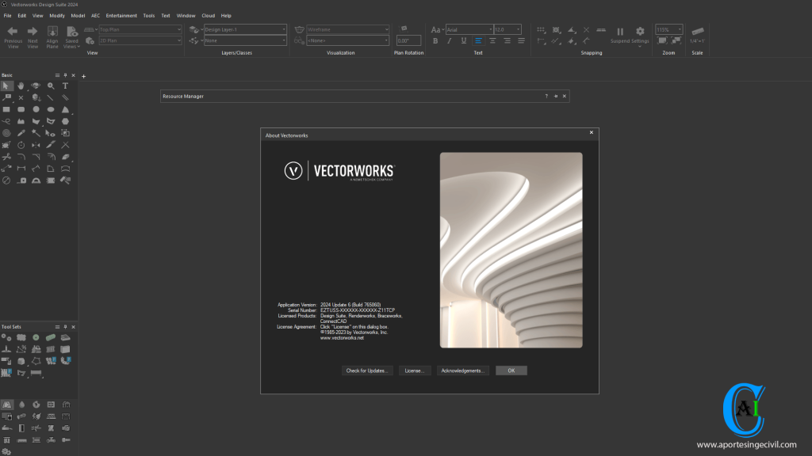
Task: Click OK in About Vectorworks dialog
Action: (x=511, y=370)
